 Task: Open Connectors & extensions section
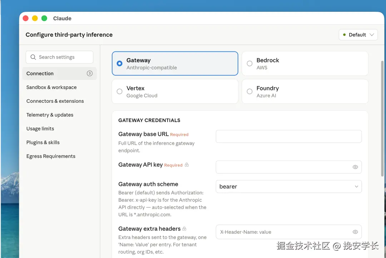coord(55,101)
